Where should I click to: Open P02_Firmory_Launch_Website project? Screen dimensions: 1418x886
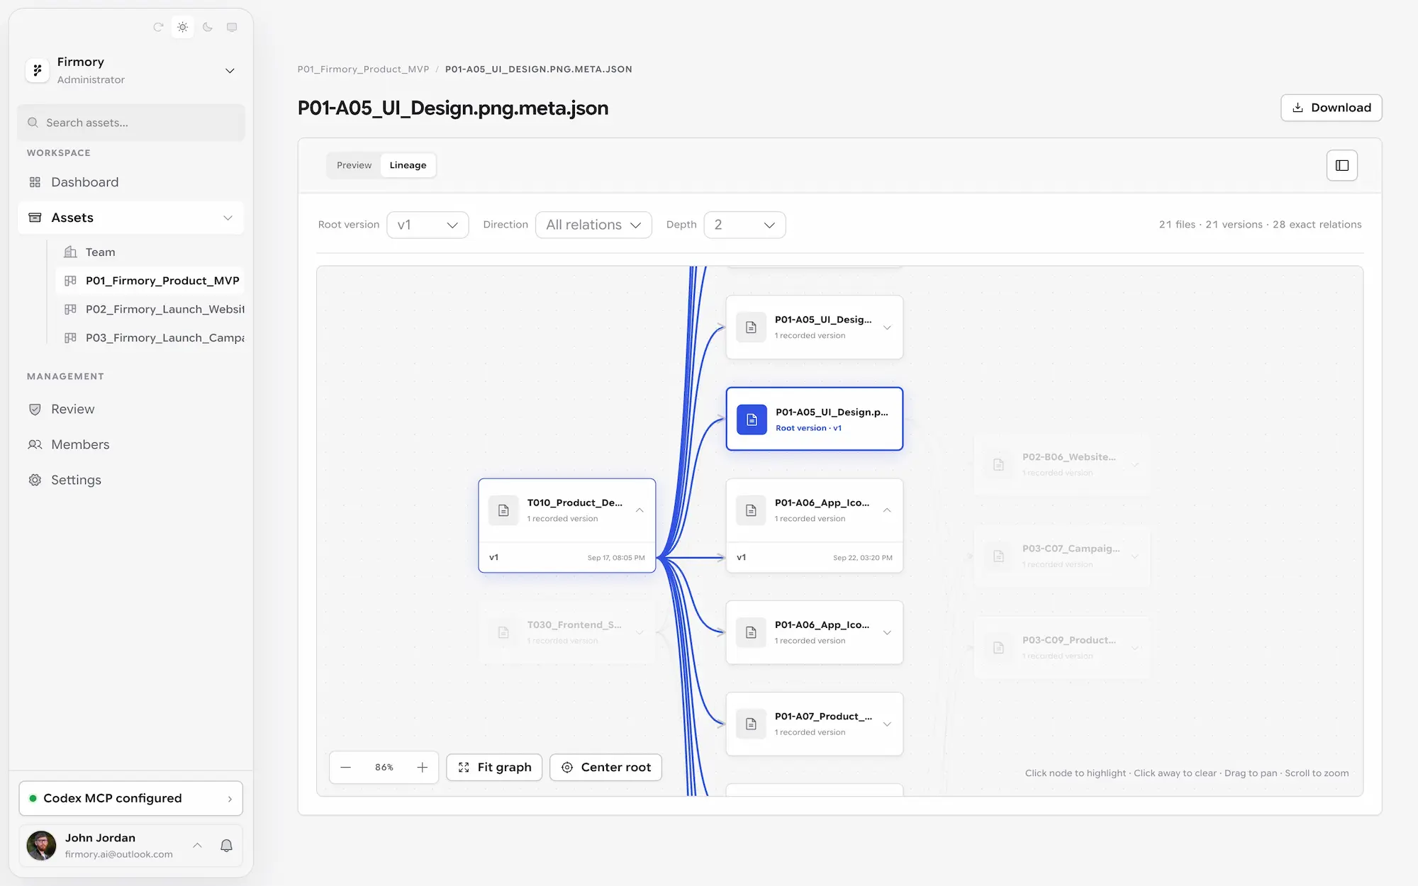(149, 309)
